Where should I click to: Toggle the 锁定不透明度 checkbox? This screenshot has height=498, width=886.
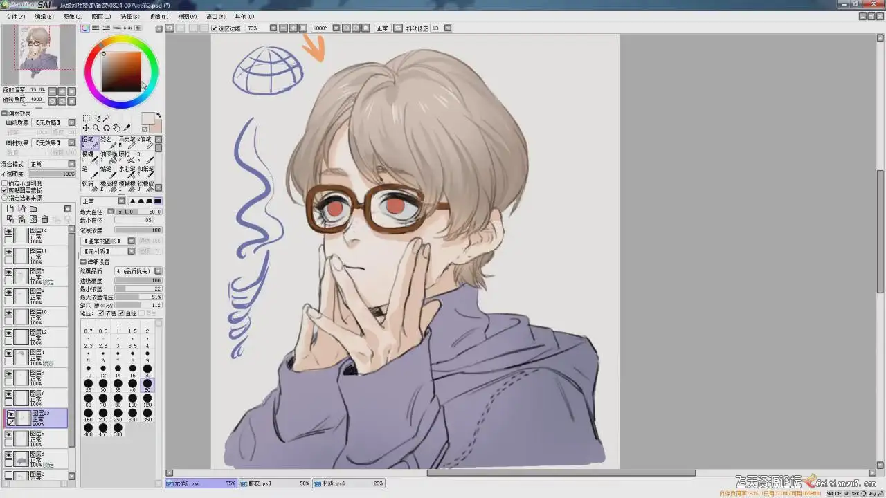(5, 183)
